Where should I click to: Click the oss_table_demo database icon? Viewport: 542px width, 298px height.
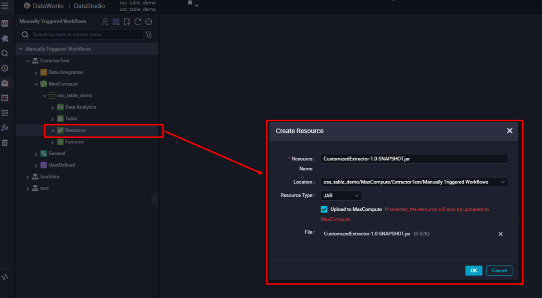tap(52, 96)
